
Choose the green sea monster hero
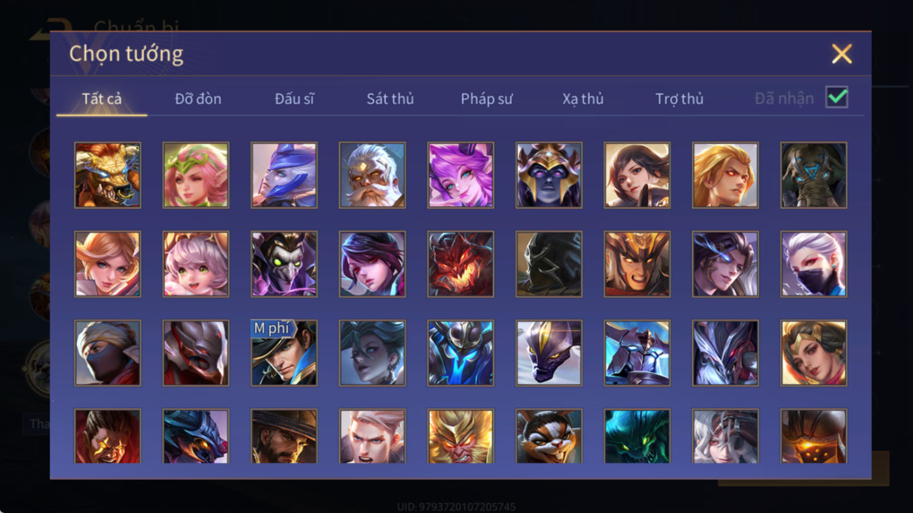pos(637,436)
